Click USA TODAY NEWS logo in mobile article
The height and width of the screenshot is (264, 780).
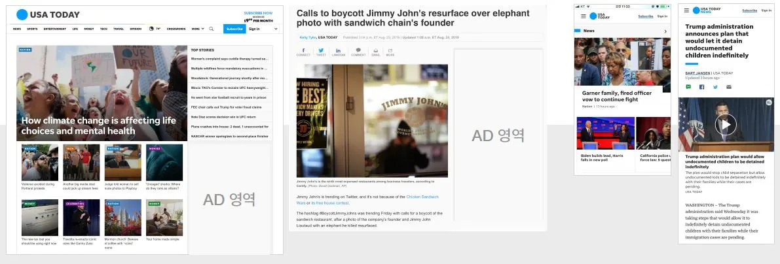click(x=707, y=10)
